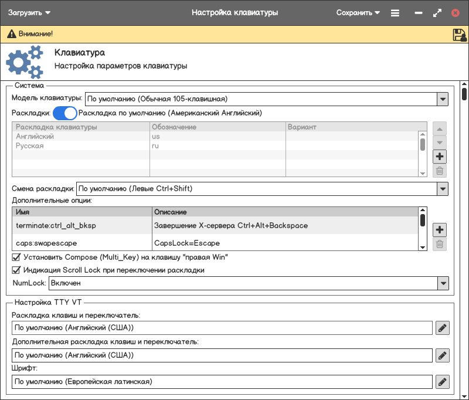Image resolution: width=469 pixels, height=400 pixels.
Task: Add a new keyboard layout with plus button
Action: point(440,157)
